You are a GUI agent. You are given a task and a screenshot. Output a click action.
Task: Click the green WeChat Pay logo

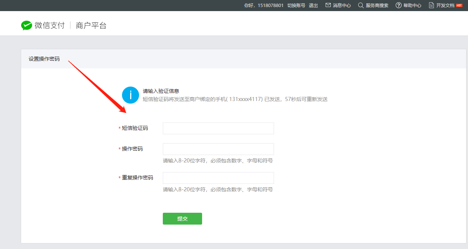[x=26, y=25]
